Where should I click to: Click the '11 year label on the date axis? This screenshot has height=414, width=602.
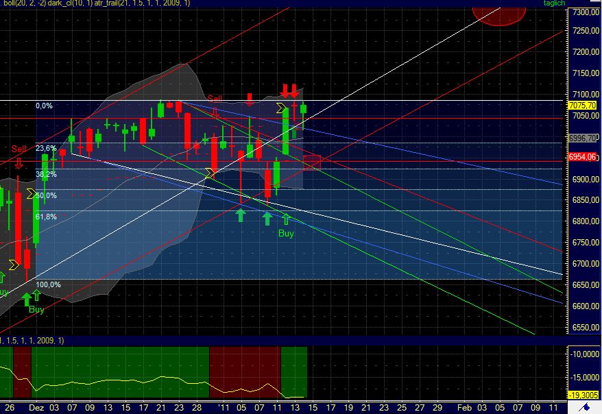pos(223,407)
